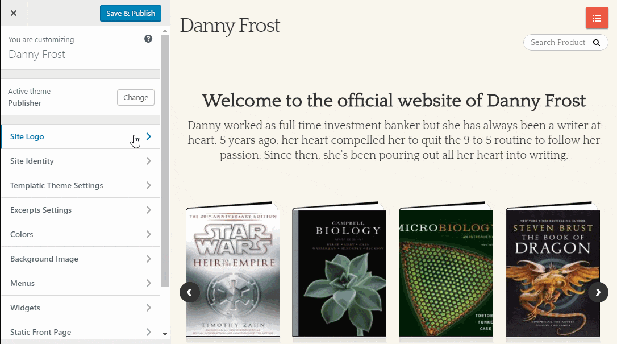Open the red hamburger menu icon

pos(597,18)
